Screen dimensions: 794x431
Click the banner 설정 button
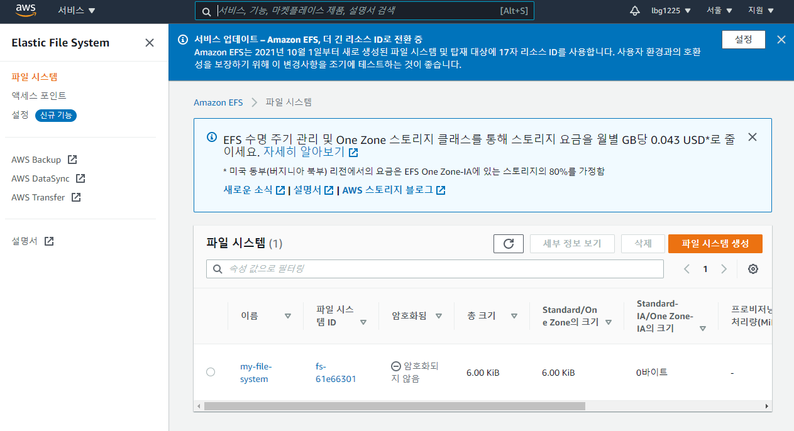[x=744, y=40]
